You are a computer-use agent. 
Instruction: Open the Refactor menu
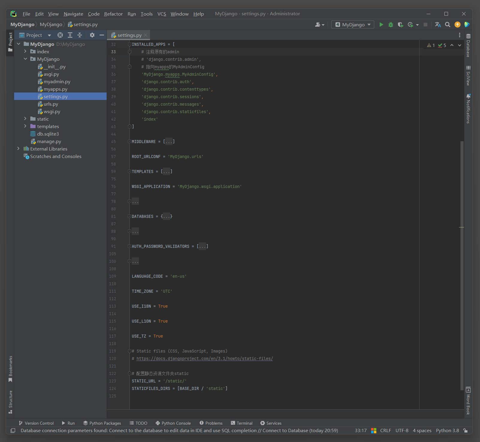click(113, 14)
